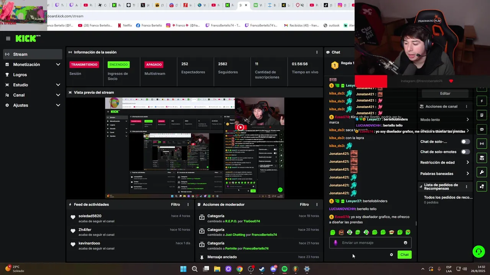Click heart icon next to soledad5620
490x275 pixels.
[73, 217]
